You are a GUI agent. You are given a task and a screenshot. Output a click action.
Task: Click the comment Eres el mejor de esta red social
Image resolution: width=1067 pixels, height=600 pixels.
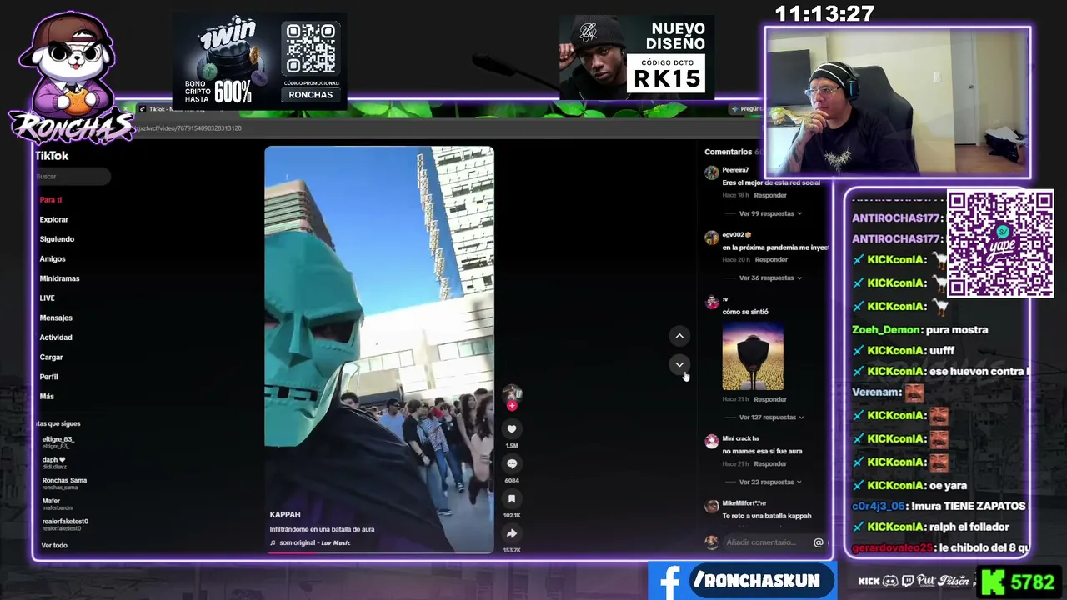pos(771,182)
